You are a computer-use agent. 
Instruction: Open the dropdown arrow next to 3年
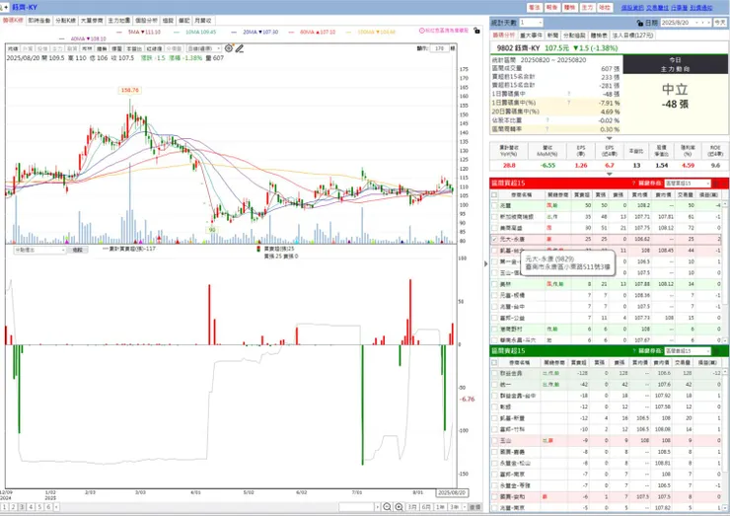click(x=465, y=507)
